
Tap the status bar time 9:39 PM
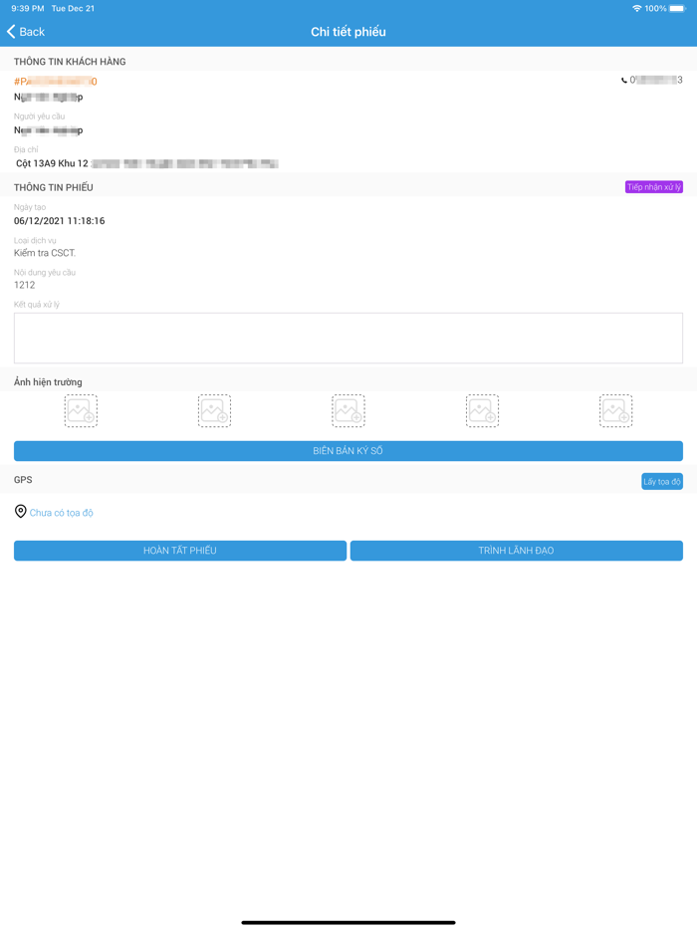point(27,8)
